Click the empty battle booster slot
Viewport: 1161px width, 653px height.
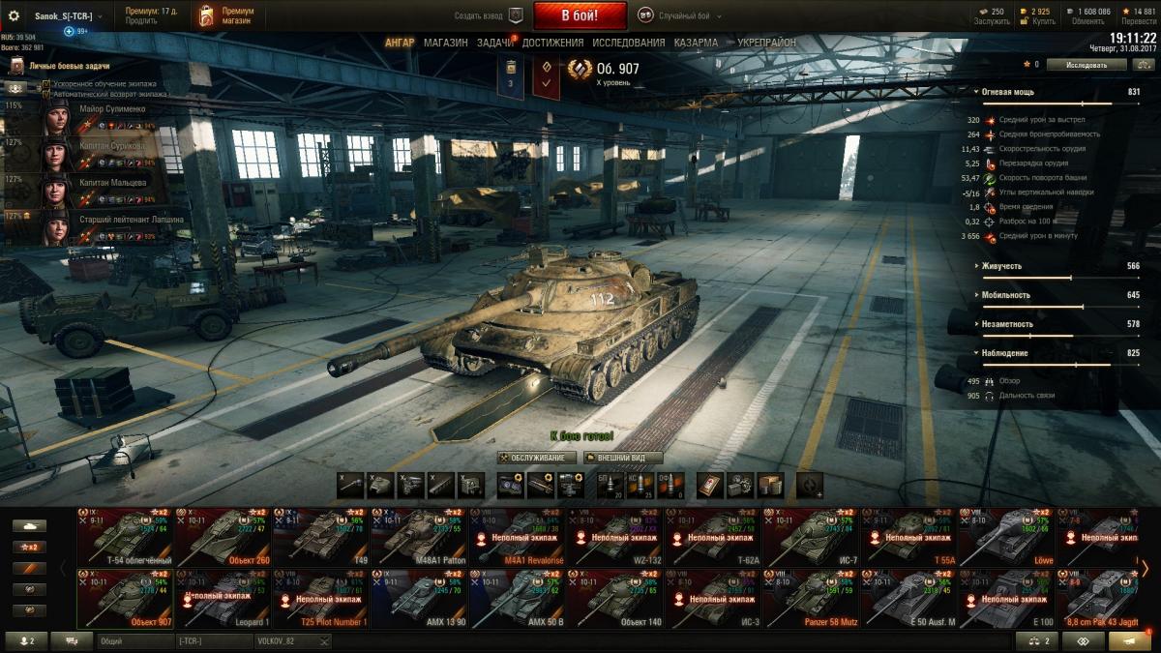pos(809,484)
